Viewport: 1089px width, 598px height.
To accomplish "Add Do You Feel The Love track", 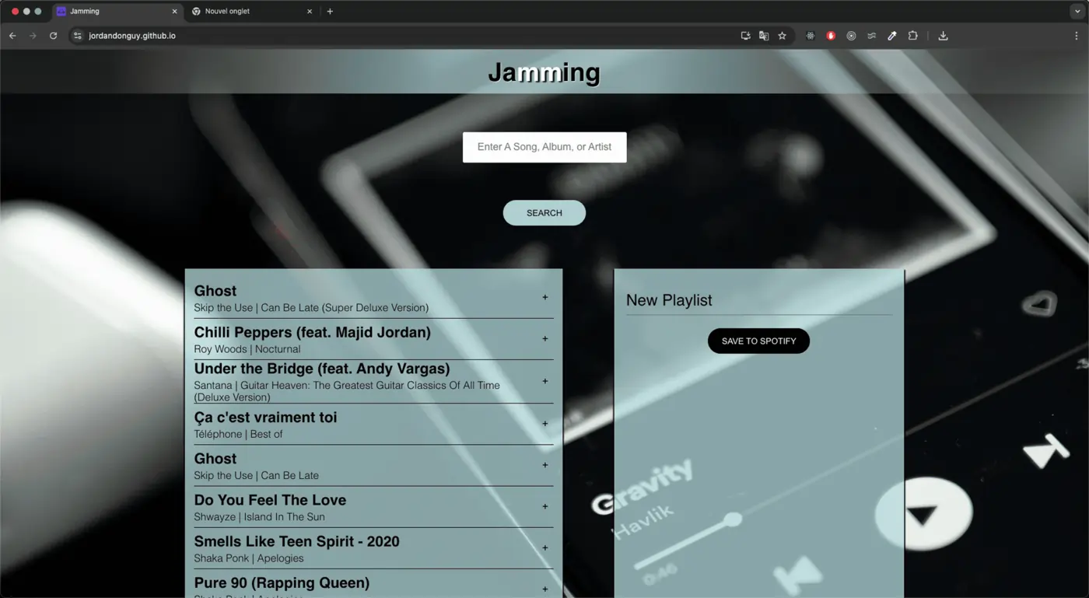I will (x=544, y=506).
